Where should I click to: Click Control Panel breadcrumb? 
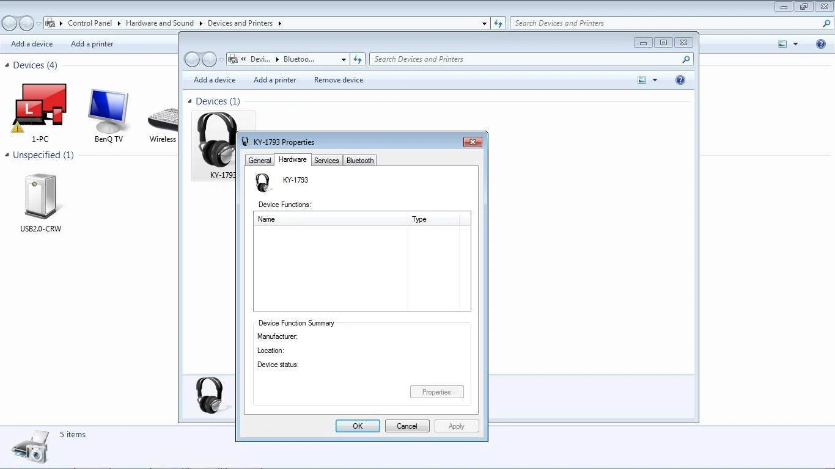coord(90,23)
